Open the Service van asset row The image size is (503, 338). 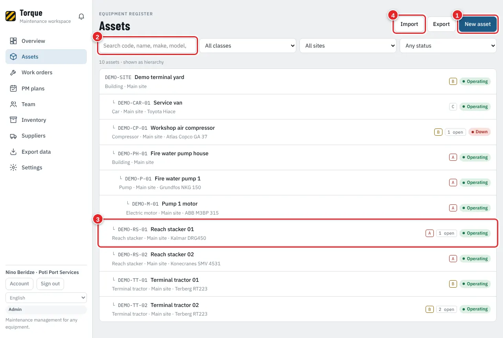click(x=298, y=107)
